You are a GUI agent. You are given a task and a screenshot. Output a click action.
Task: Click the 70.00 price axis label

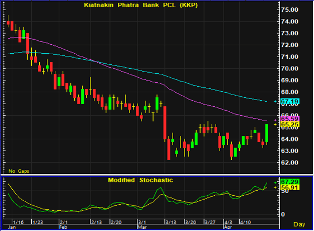pos(289,69)
